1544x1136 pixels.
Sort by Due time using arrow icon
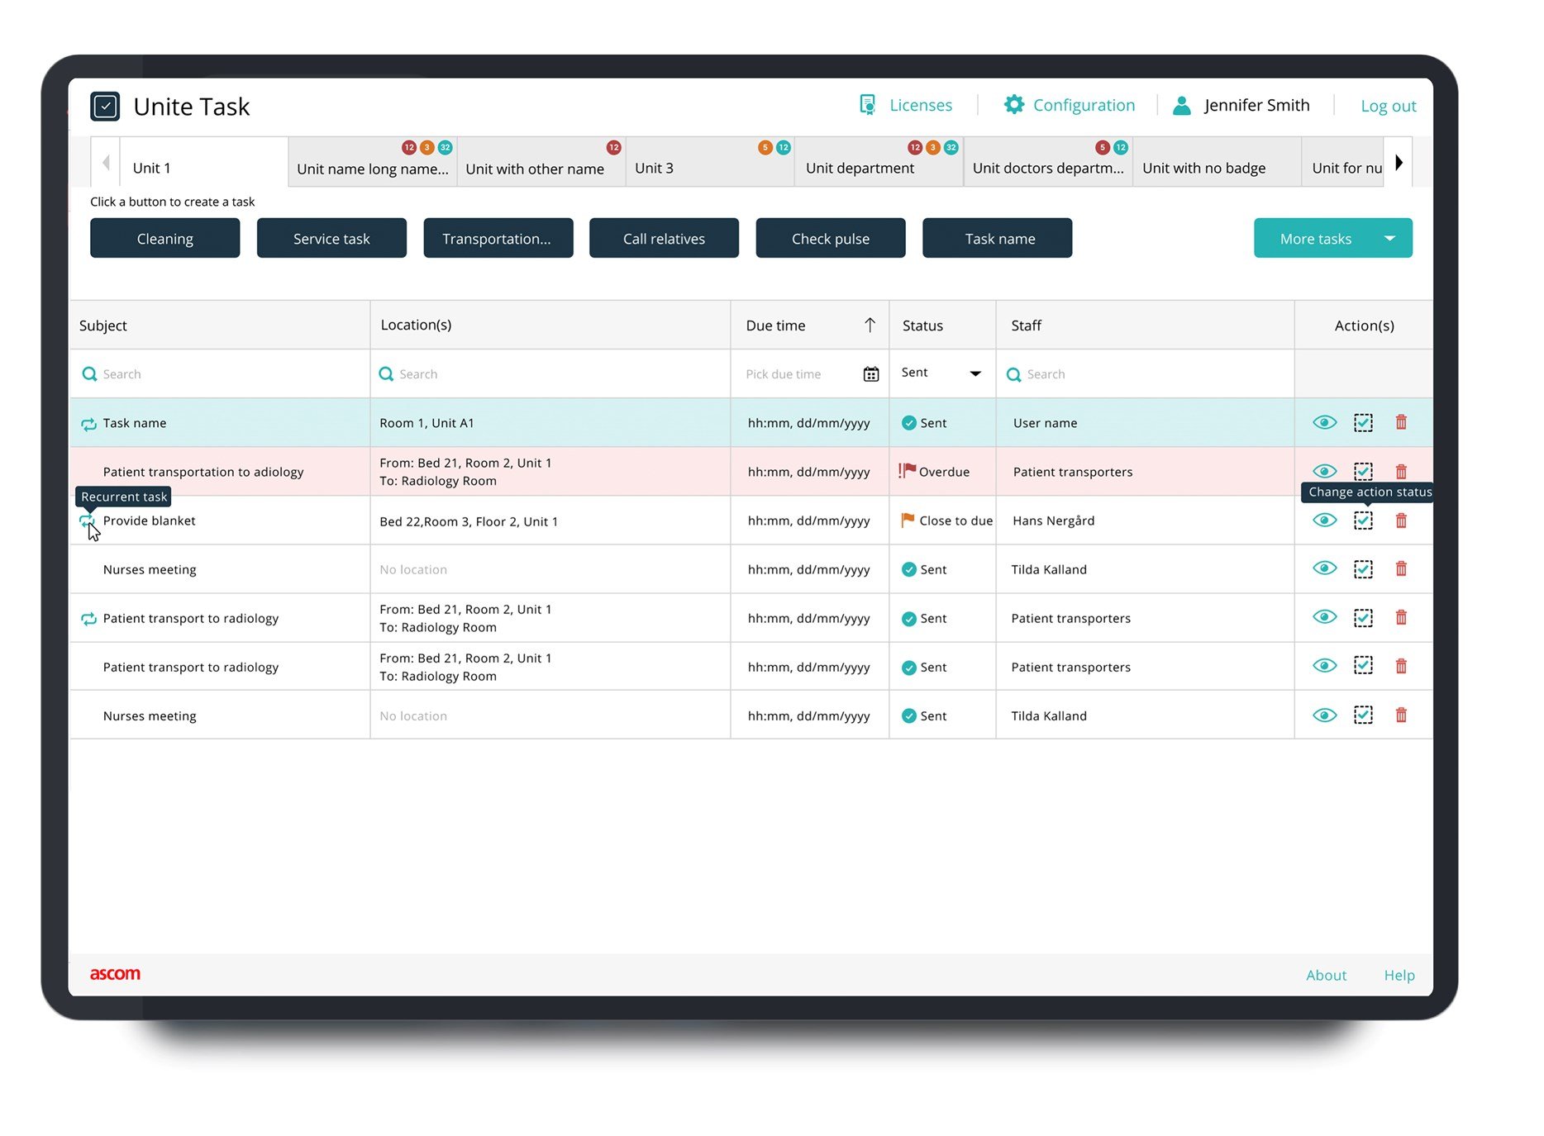pyautogui.click(x=870, y=326)
